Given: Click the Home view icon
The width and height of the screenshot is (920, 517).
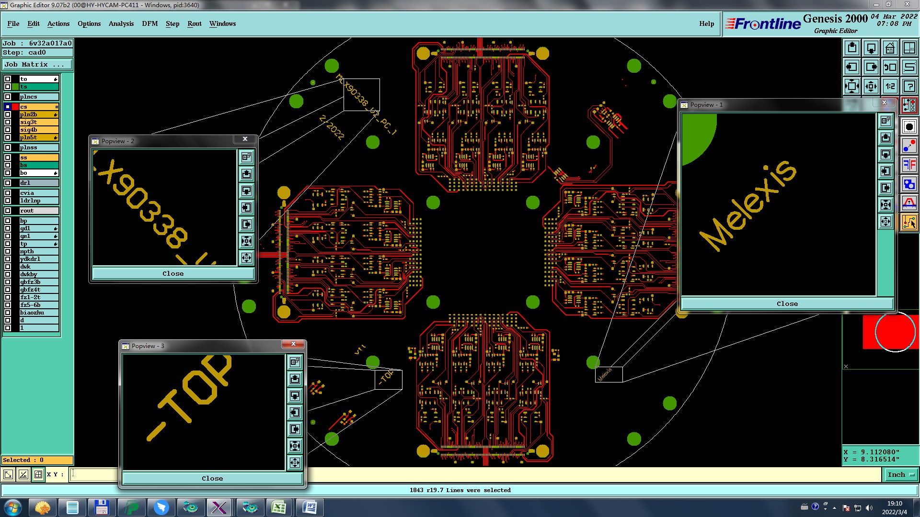Looking at the screenshot, I should pyautogui.click(x=890, y=48).
